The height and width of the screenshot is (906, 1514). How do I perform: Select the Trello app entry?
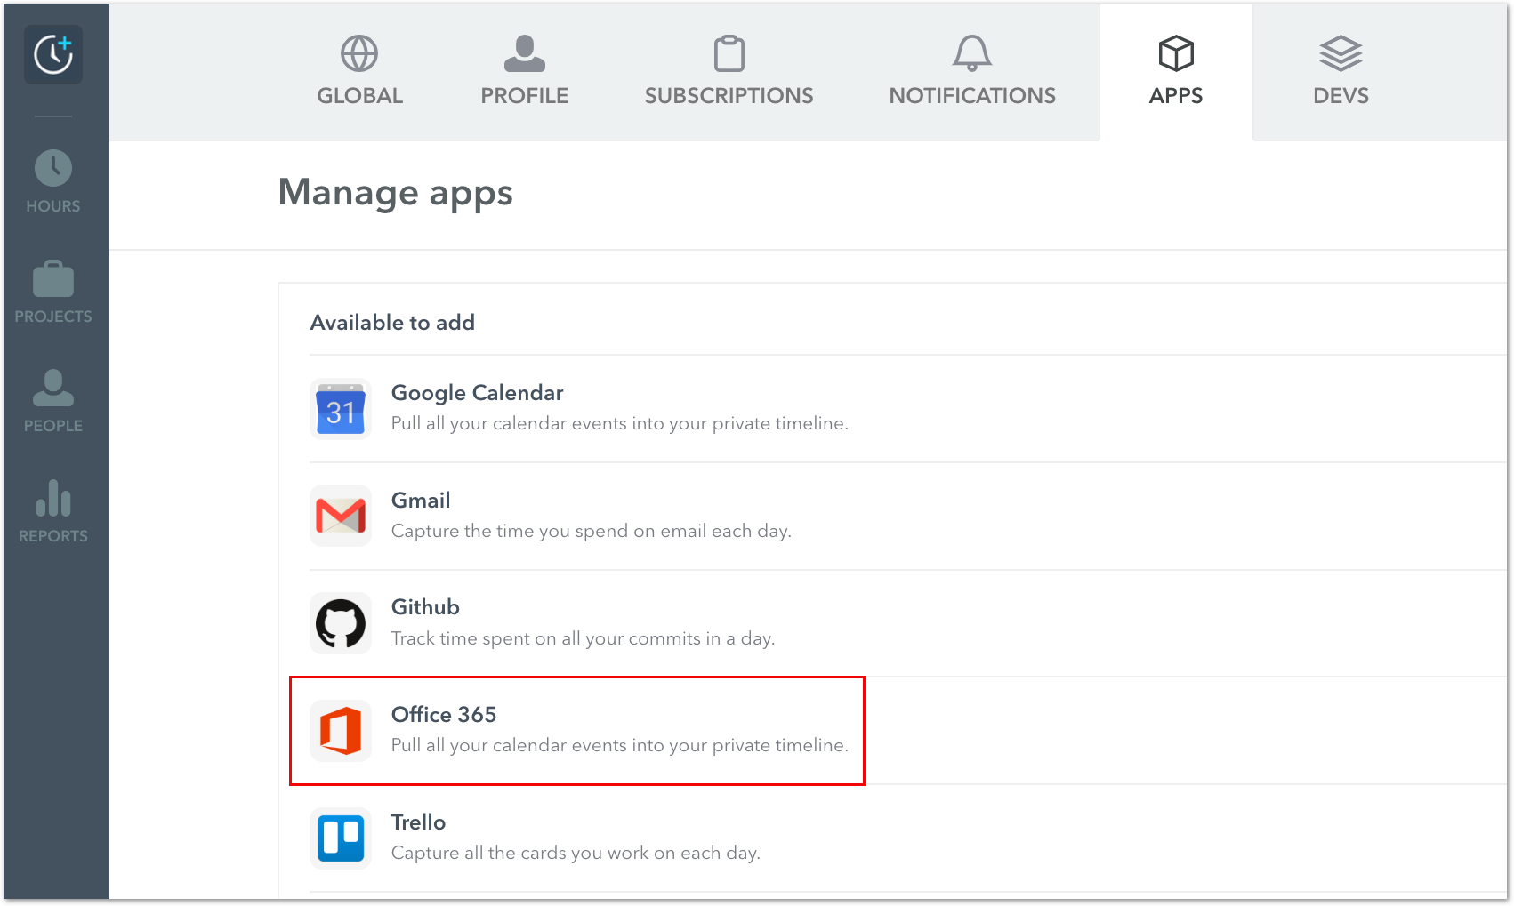point(578,838)
